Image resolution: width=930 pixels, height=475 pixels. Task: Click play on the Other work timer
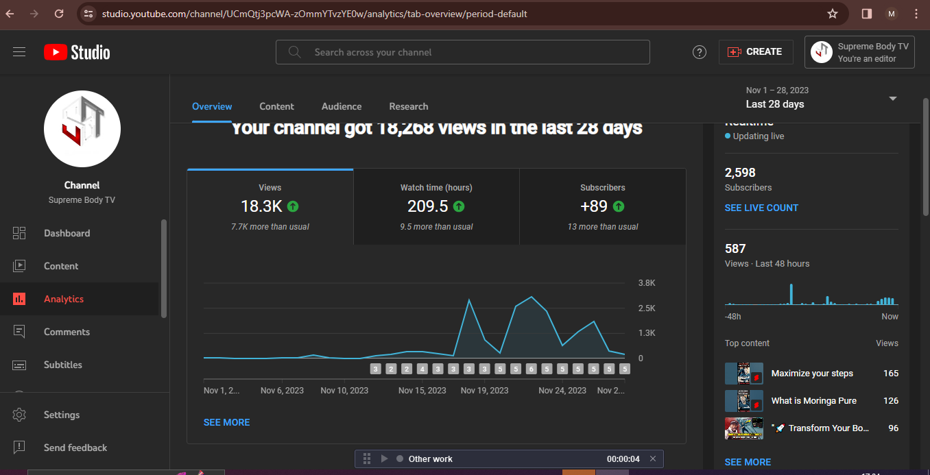point(384,459)
